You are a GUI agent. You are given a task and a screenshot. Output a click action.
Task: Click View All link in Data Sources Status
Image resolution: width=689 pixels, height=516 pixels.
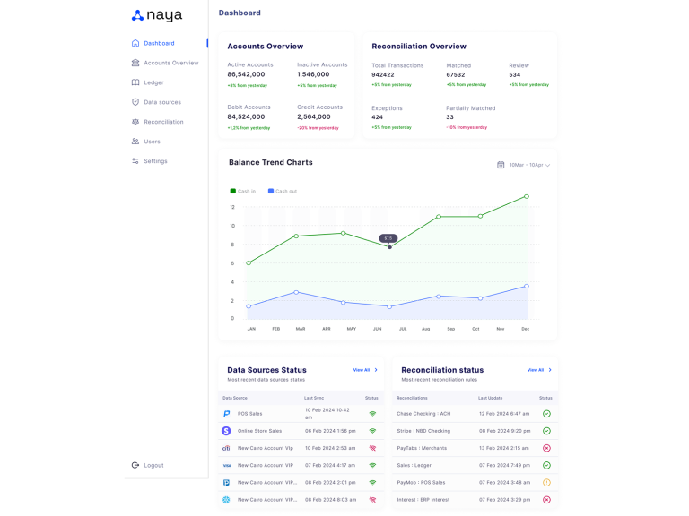pyautogui.click(x=361, y=369)
